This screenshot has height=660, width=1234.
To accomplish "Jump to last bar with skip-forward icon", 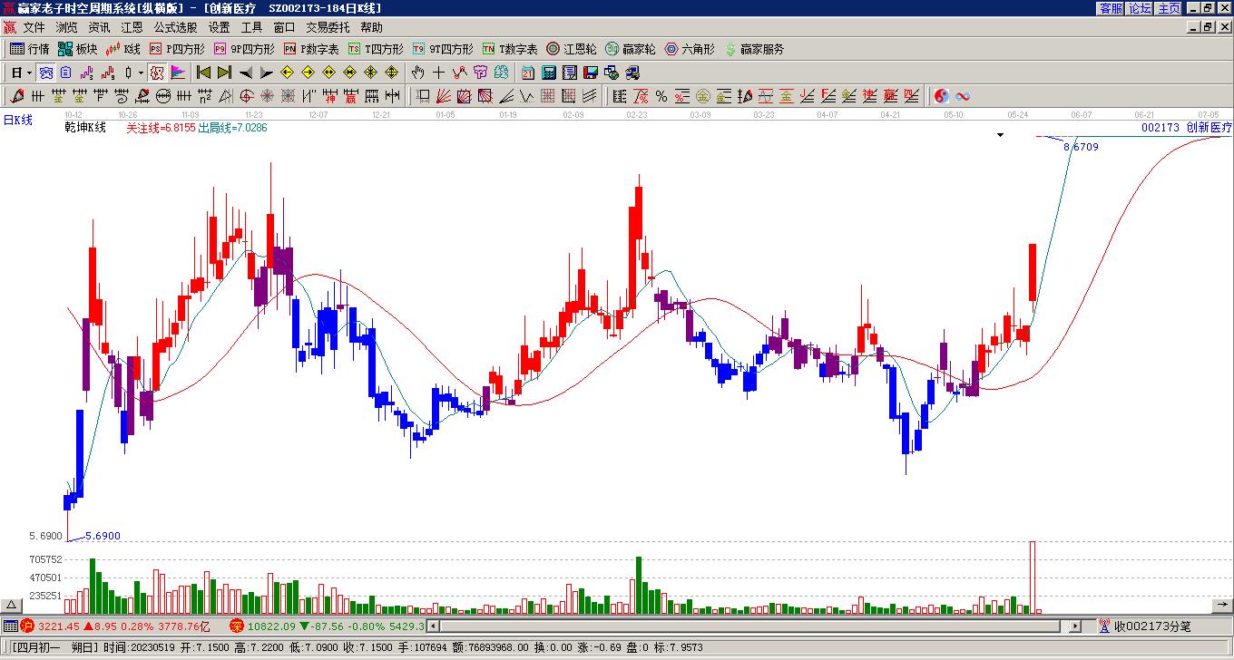I will coord(224,73).
